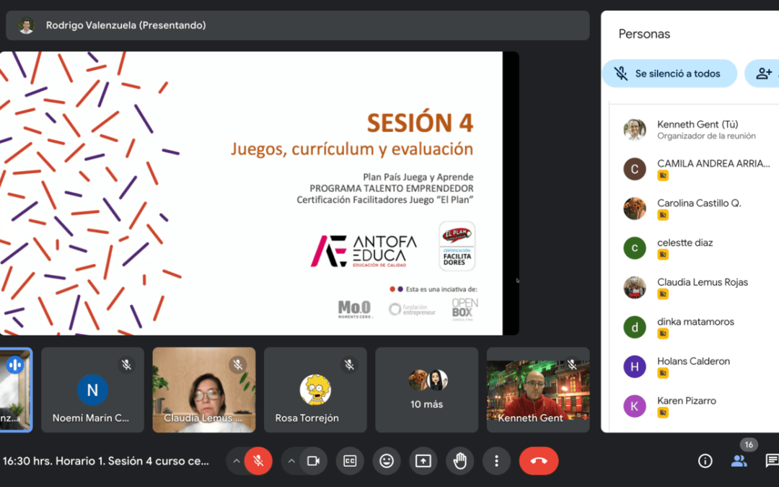Click the speaking indicator on presenter tile

(15, 365)
